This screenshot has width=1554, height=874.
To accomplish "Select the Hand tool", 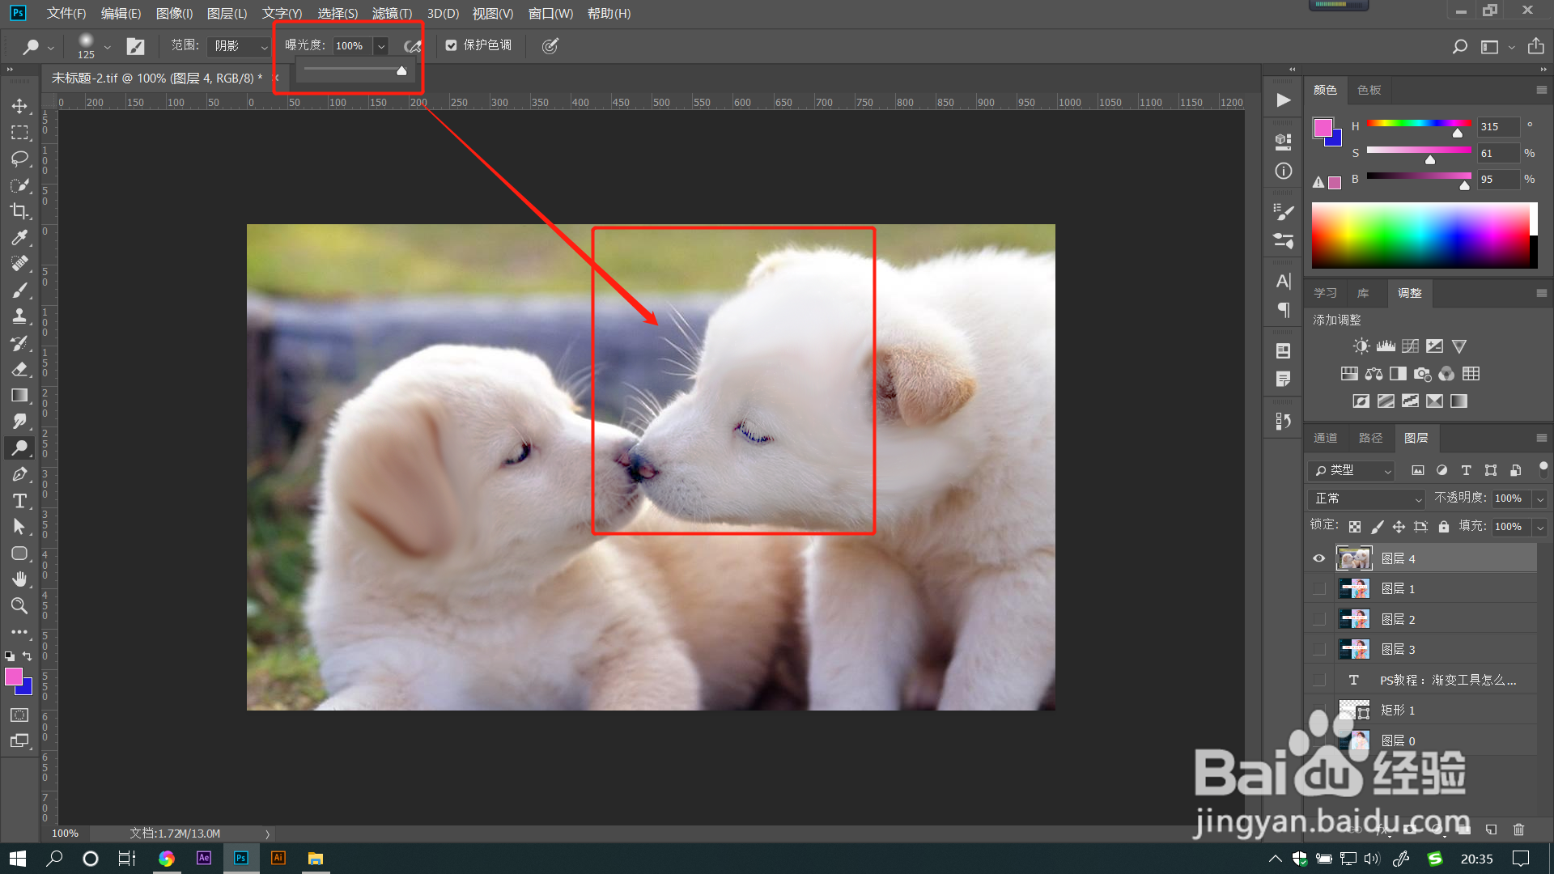I will coord(19,579).
